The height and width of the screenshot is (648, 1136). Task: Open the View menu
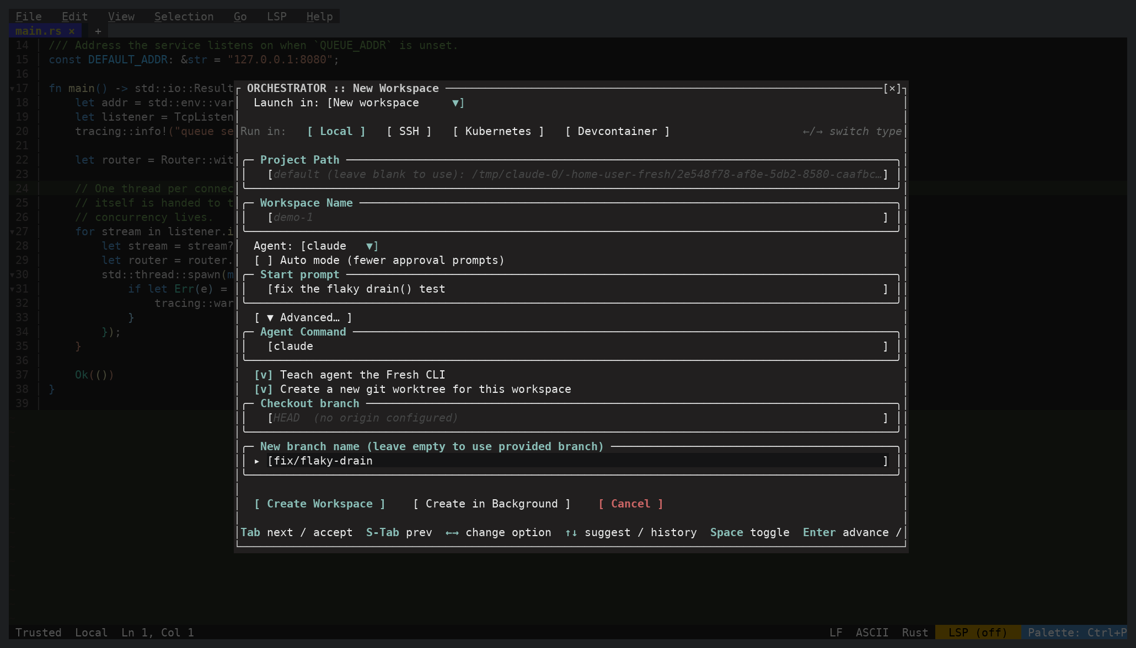pos(121,17)
